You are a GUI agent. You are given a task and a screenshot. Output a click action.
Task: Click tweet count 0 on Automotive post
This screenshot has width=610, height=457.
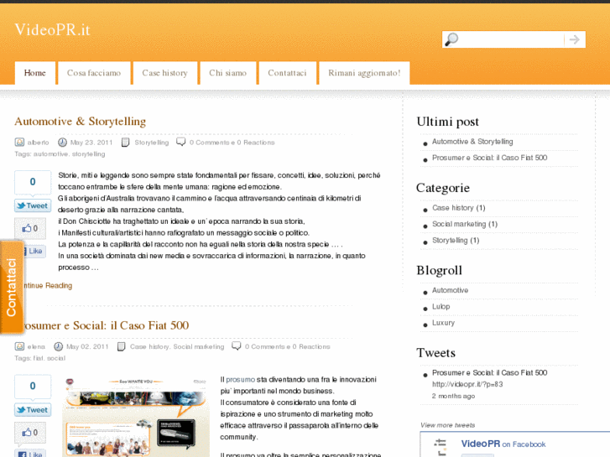coord(33,182)
